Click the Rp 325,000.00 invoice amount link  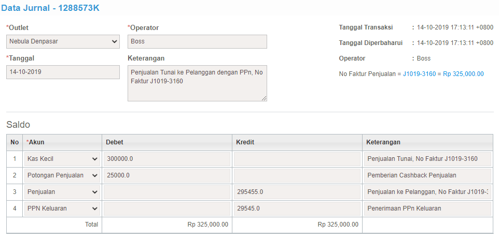tap(463, 74)
